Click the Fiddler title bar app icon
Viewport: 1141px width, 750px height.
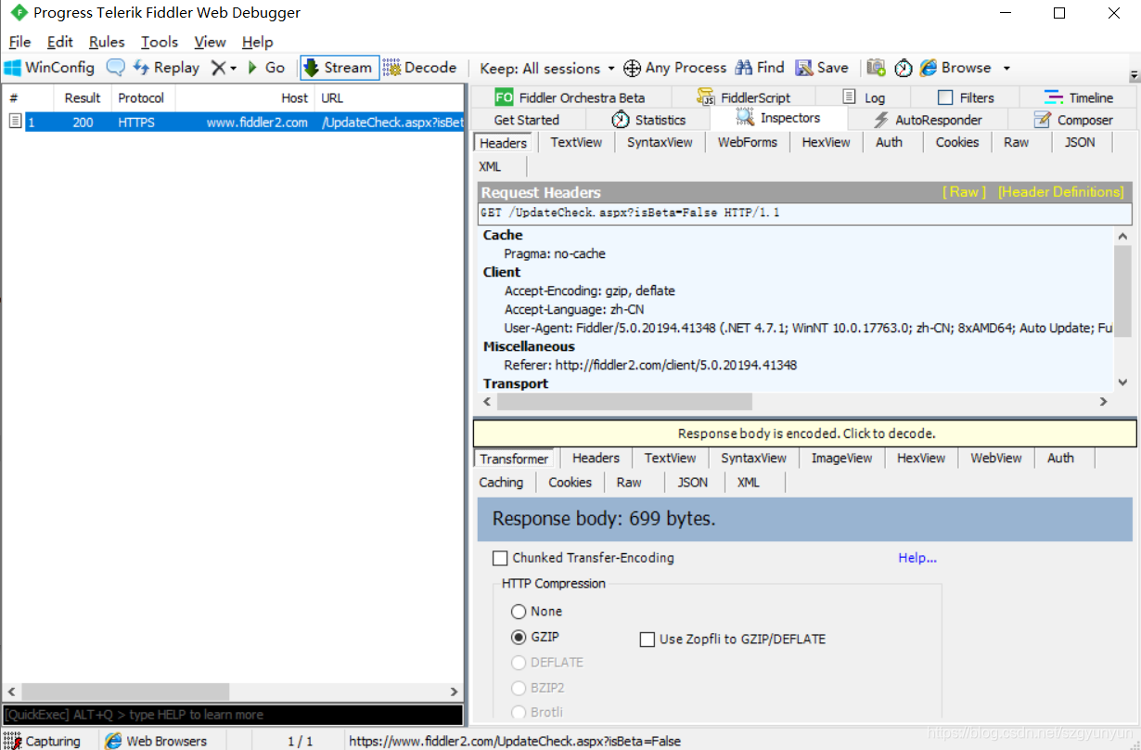18,13
